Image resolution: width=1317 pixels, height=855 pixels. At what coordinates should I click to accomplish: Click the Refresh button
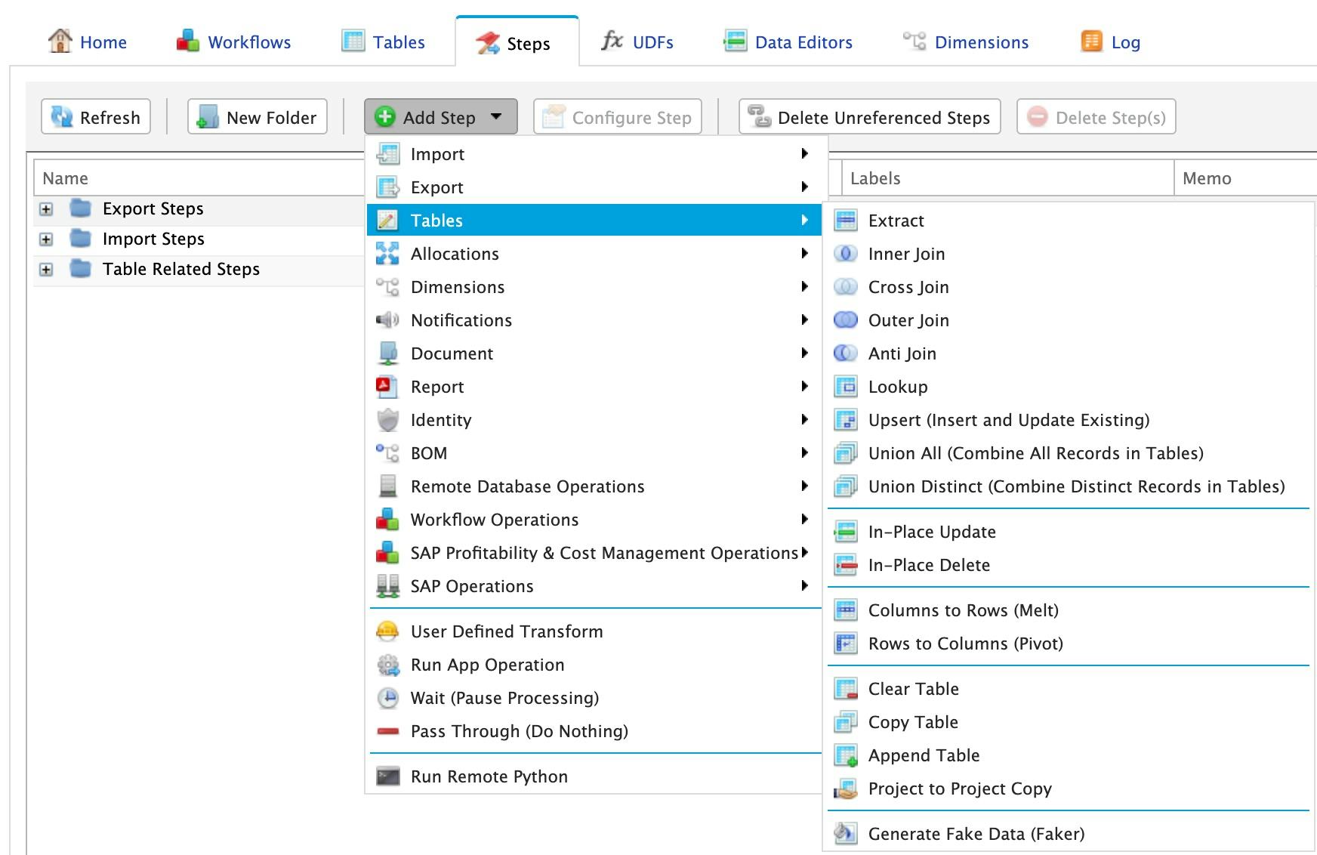coord(95,117)
